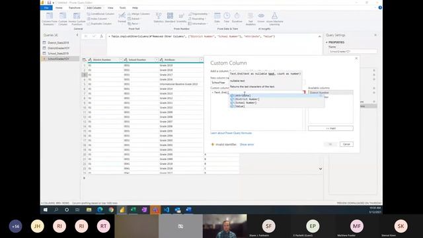Open the Parse dropdown
Image resolution: width=423 pixels, height=238 pixels.
(x=134, y=24)
